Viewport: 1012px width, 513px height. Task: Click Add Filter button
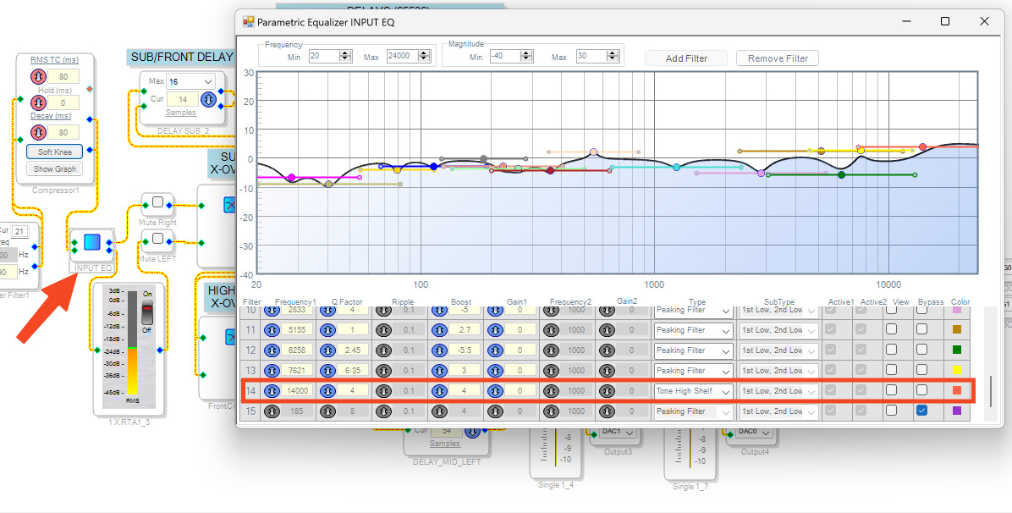686,58
